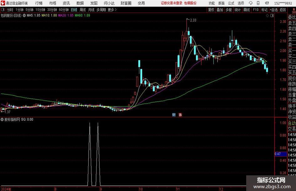The image size is (296, 191).
Task: Click the 叠加 overlay button
Action: [220, 10]
